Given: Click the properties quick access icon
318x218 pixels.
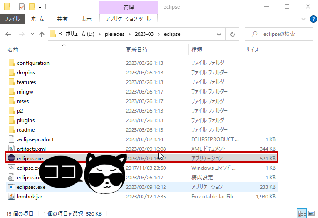Looking at the screenshot, I should [x=22, y=7].
